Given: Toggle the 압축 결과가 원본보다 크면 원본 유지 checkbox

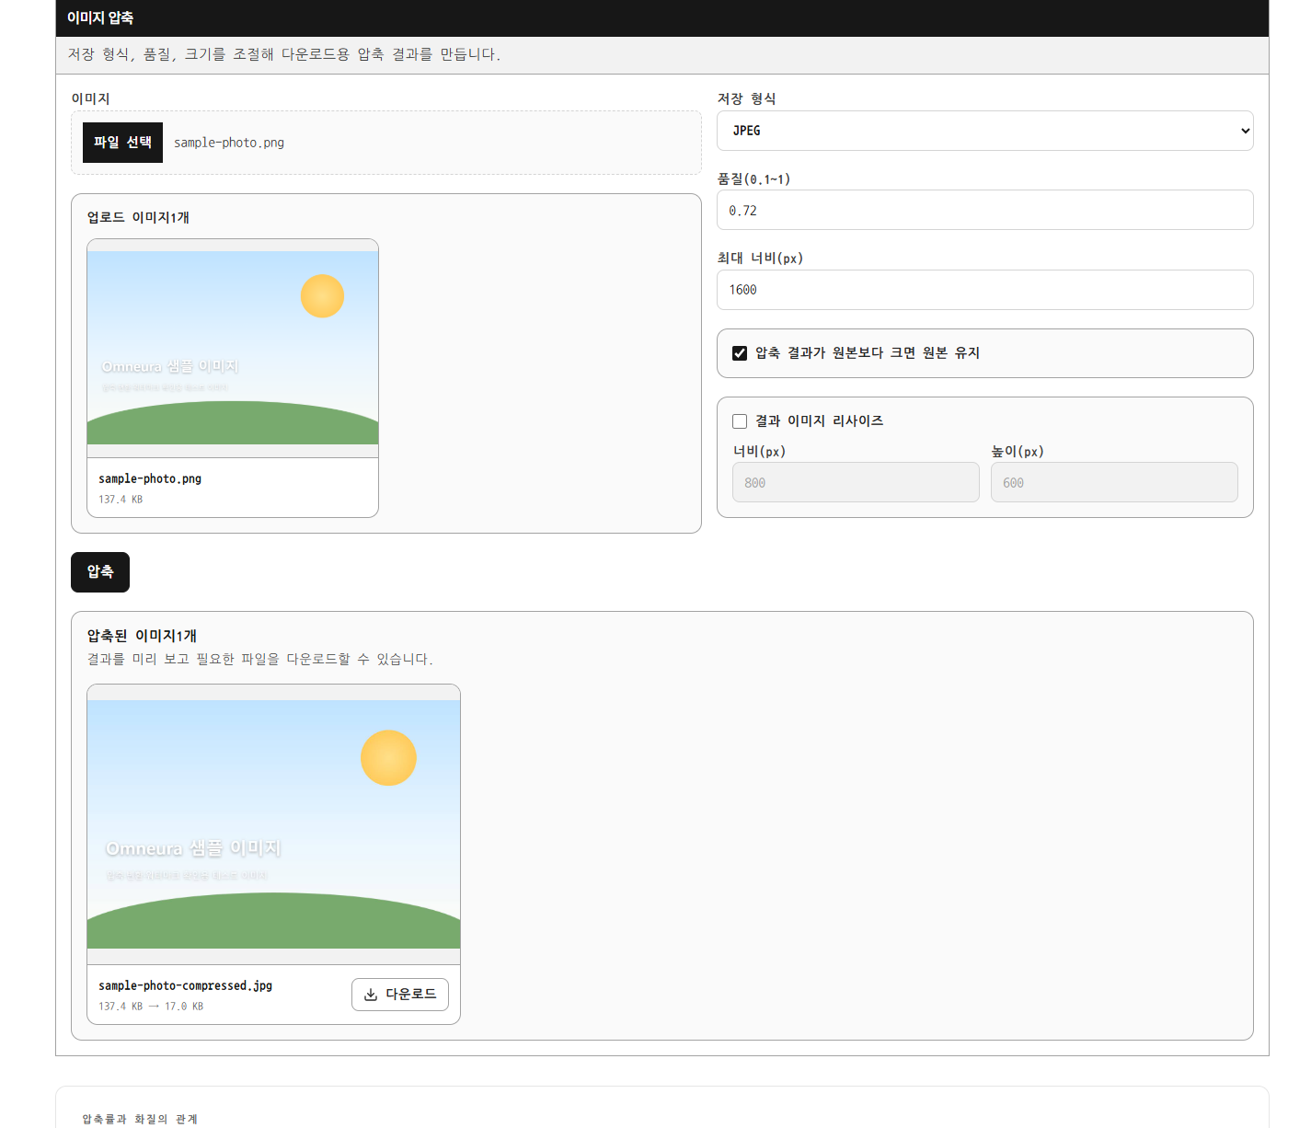Looking at the screenshot, I should (740, 353).
